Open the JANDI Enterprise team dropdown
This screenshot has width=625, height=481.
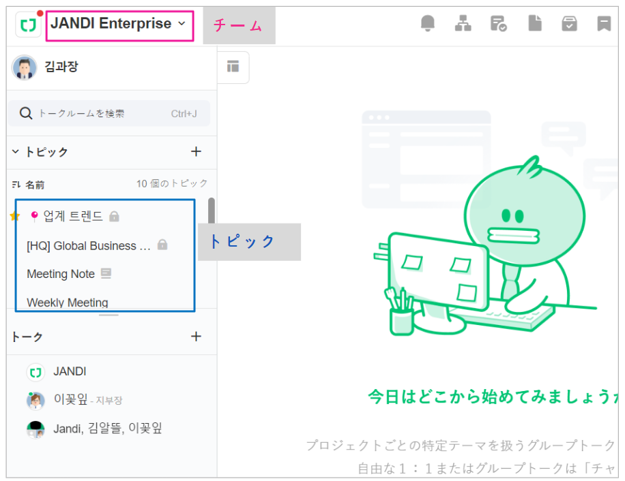click(119, 24)
